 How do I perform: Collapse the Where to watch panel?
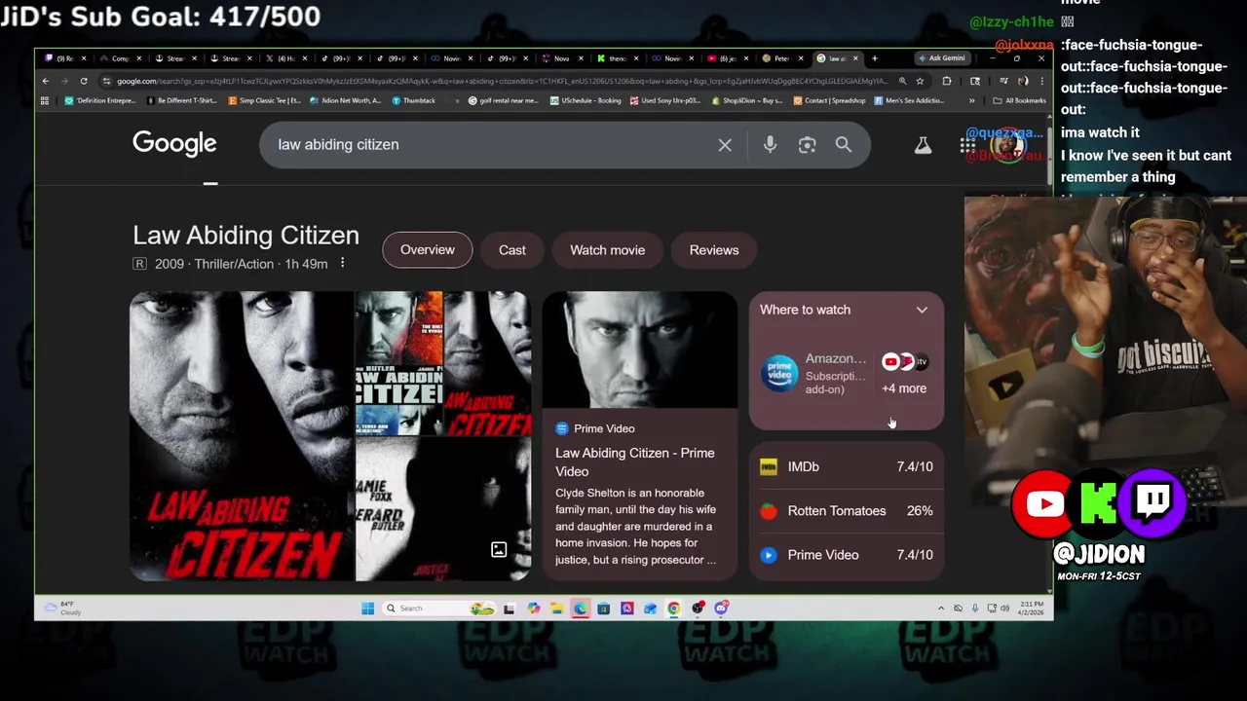pyautogui.click(x=922, y=310)
